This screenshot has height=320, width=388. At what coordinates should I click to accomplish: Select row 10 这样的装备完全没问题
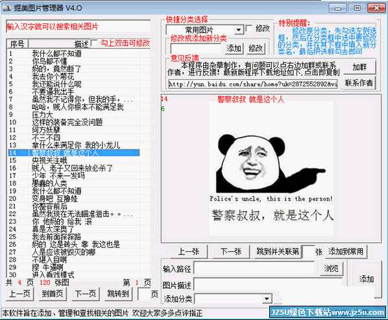74,122
